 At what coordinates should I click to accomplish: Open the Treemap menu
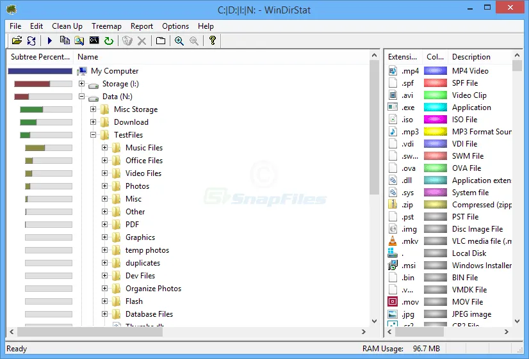click(x=106, y=26)
